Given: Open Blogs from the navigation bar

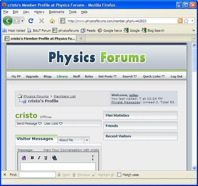Looking at the screenshot, I should 47,77.
